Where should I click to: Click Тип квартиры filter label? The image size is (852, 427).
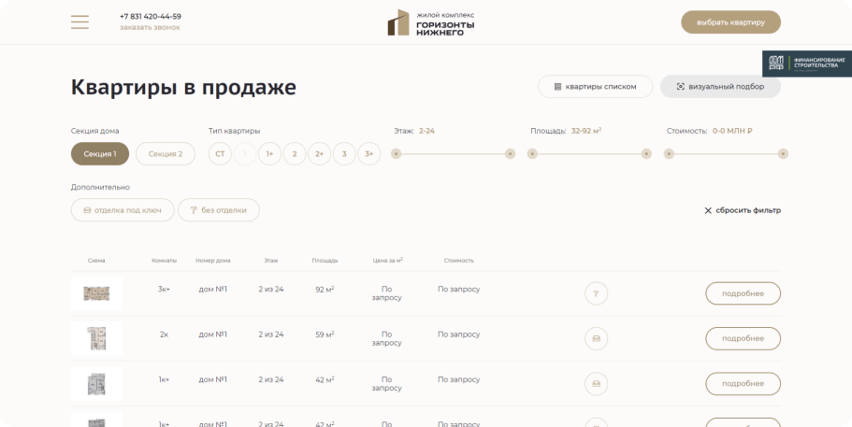tap(234, 131)
